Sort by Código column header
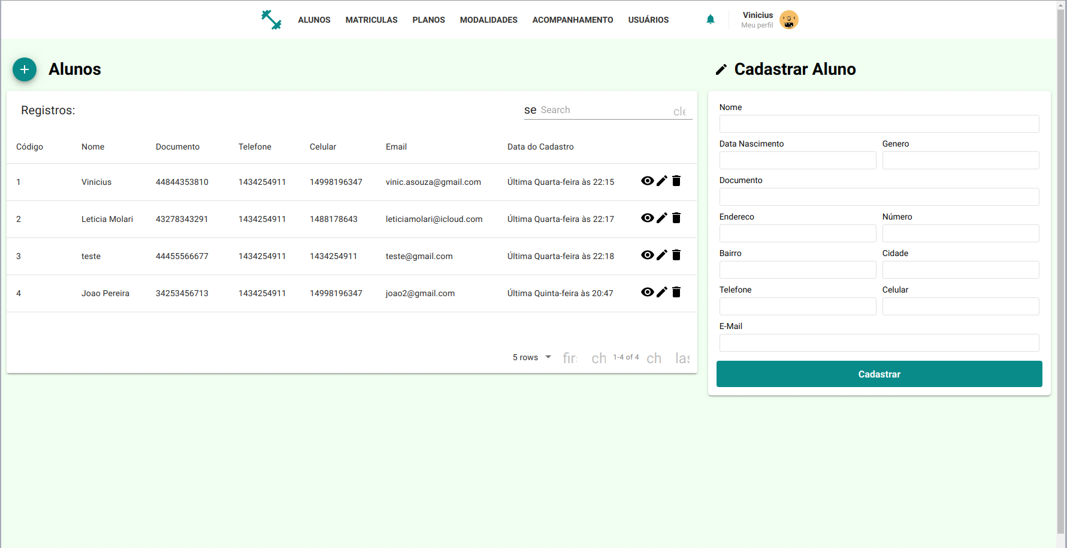Image resolution: width=1067 pixels, height=548 pixels. click(29, 147)
